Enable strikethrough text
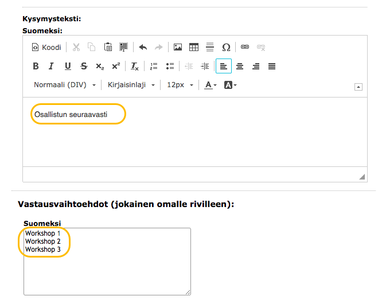This screenshot has height=300, width=378. tap(84, 66)
